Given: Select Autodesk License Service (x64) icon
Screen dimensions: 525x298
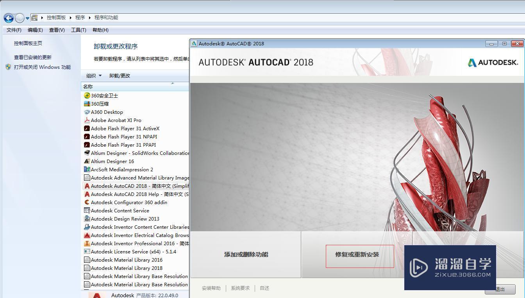Looking at the screenshot, I should pyautogui.click(x=87, y=251).
